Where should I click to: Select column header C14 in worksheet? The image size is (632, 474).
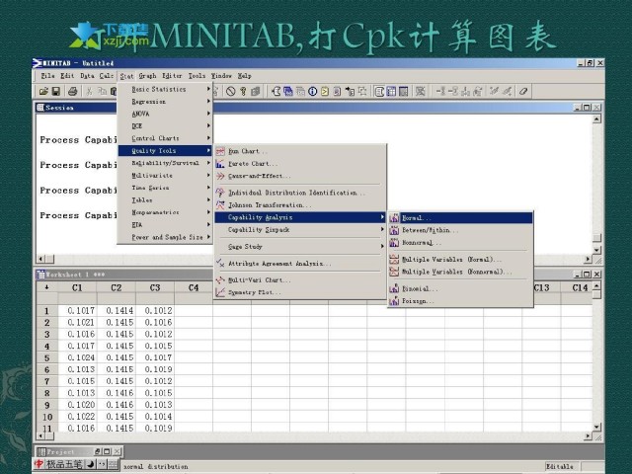click(580, 287)
